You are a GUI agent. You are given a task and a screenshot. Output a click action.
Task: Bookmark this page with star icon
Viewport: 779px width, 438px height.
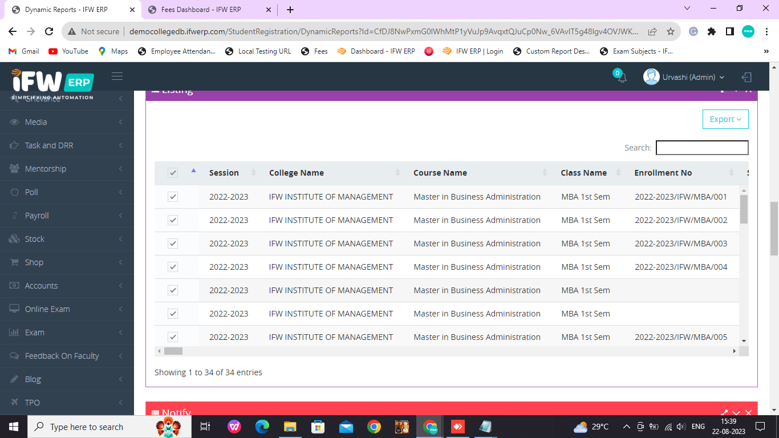tap(671, 31)
